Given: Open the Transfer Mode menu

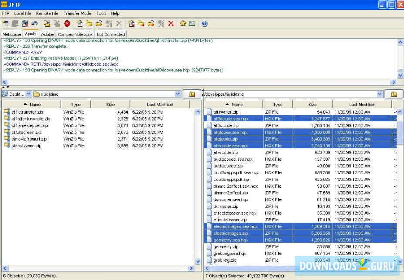Looking at the screenshot, I should 77,13.
